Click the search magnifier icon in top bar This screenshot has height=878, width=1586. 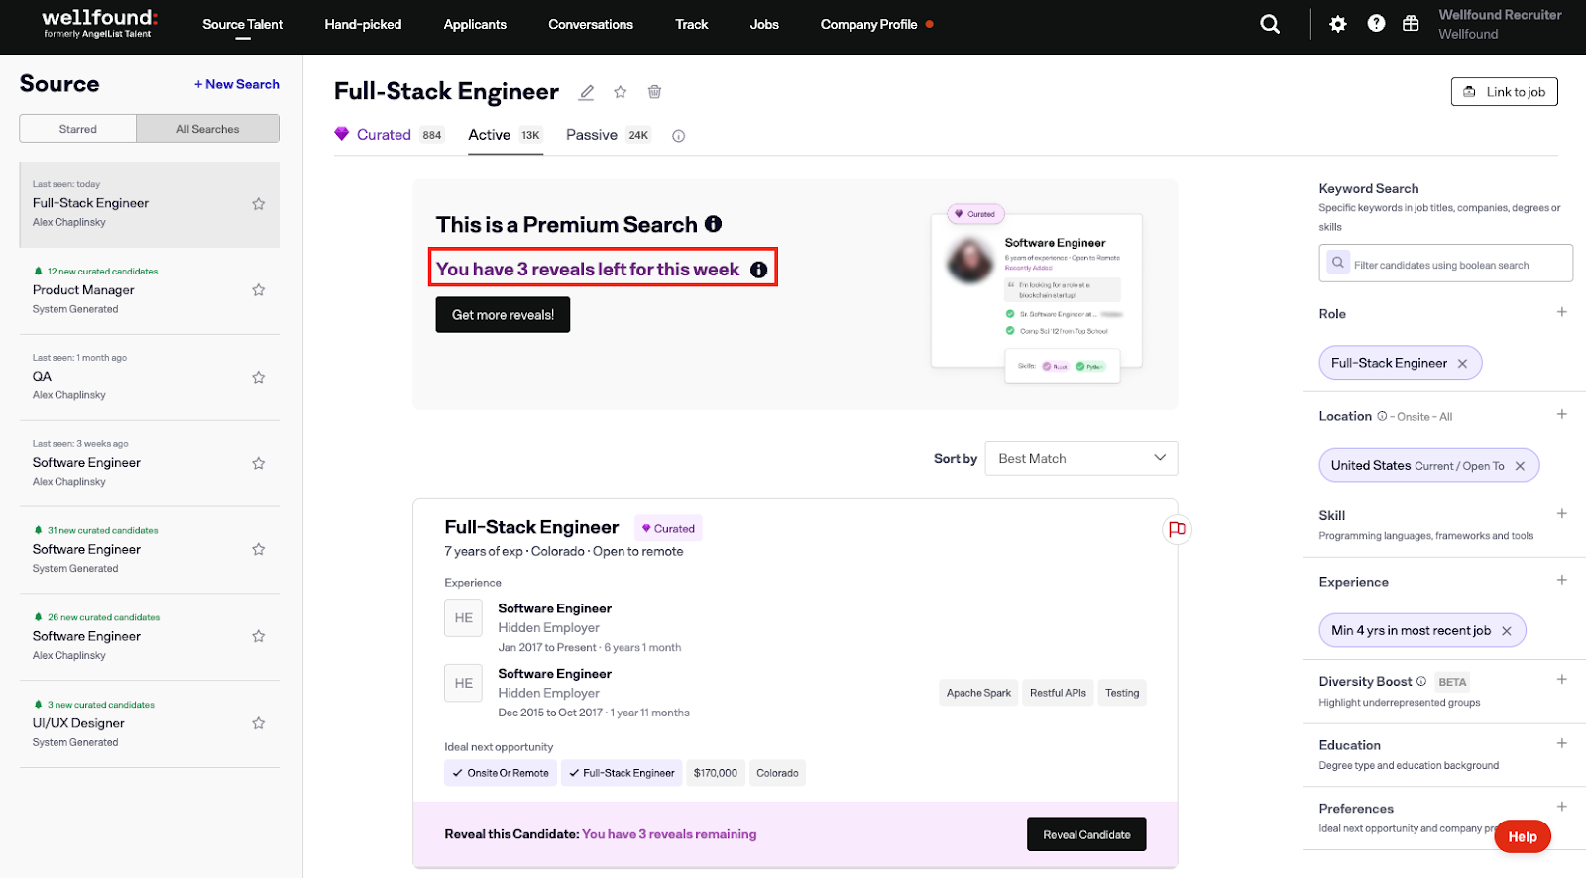coord(1269,24)
